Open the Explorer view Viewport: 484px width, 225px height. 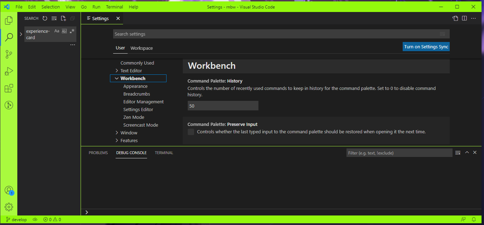click(x=9, y=20)
